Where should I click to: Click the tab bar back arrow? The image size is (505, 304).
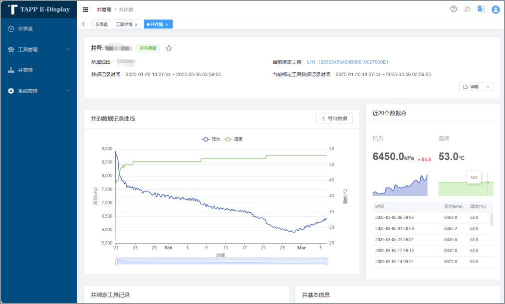(84, 24)
